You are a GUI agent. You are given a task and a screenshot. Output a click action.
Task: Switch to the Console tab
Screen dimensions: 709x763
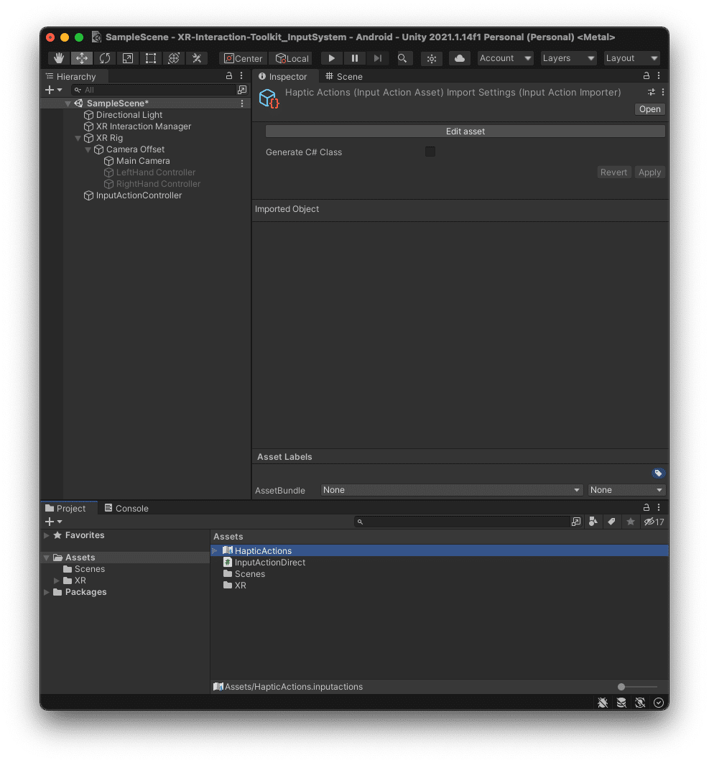pos(126,509)
